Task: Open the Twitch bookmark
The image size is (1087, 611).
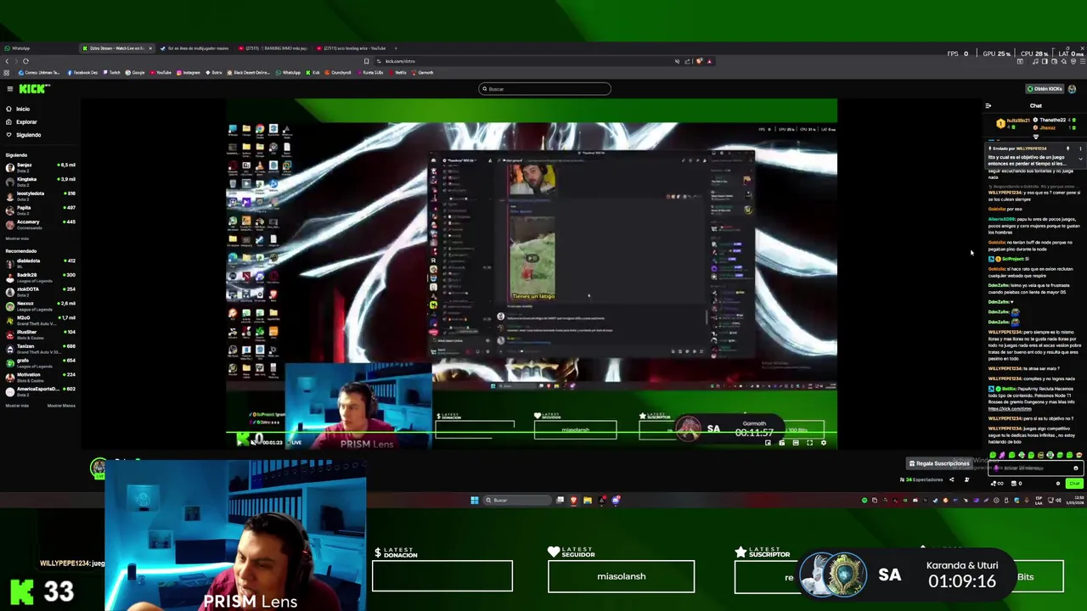Action: pyautogui.click(x=111, y=73)
